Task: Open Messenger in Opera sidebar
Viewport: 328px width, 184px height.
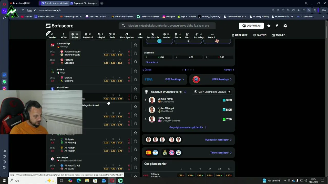Action: pyautogui.click(x=4, y=75)
